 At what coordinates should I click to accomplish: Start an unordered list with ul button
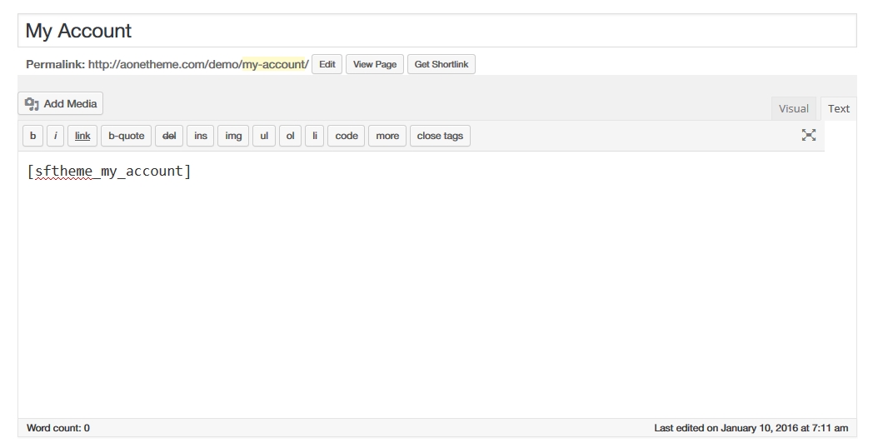(264, 136)
